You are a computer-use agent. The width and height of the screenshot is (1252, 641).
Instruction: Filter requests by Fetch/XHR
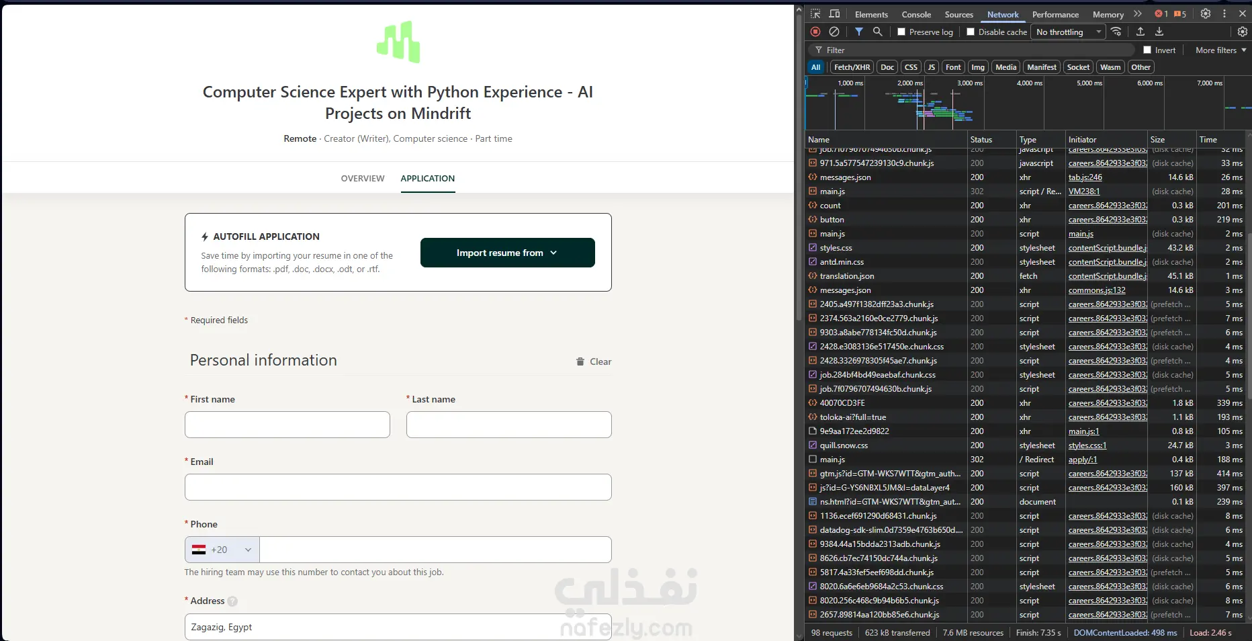pos(852,67)
